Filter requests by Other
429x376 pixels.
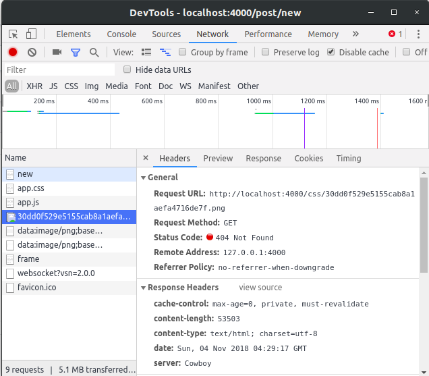coord(248,86)
